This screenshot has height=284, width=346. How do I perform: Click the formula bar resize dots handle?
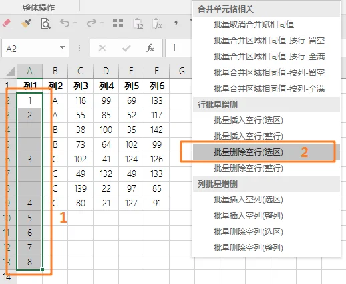[79, 48]
